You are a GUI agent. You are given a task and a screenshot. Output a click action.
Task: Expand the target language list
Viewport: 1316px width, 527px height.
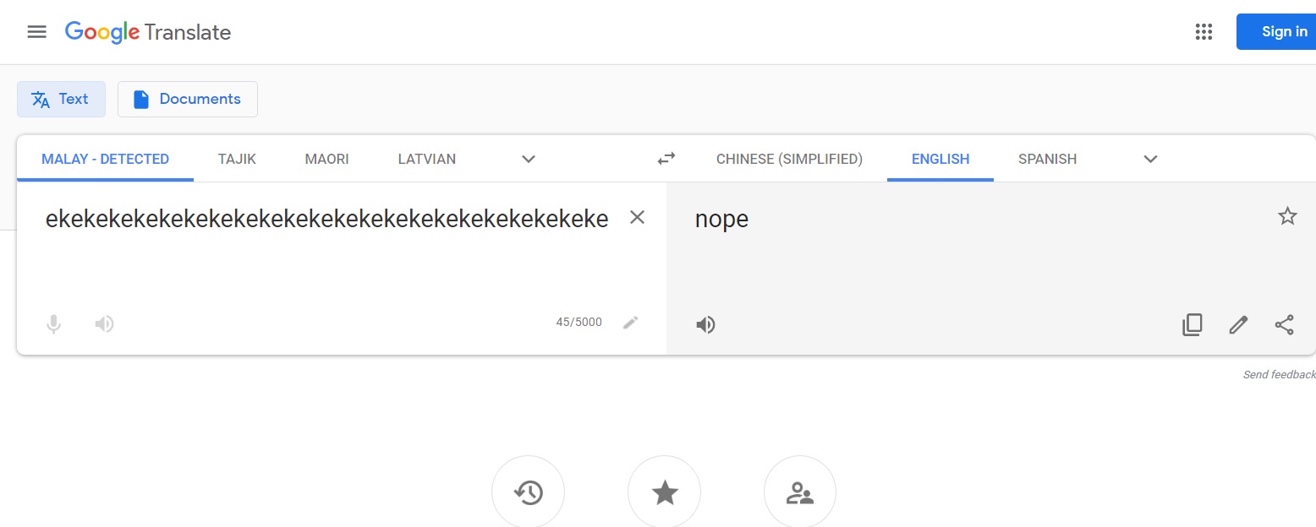(1150, 159)
